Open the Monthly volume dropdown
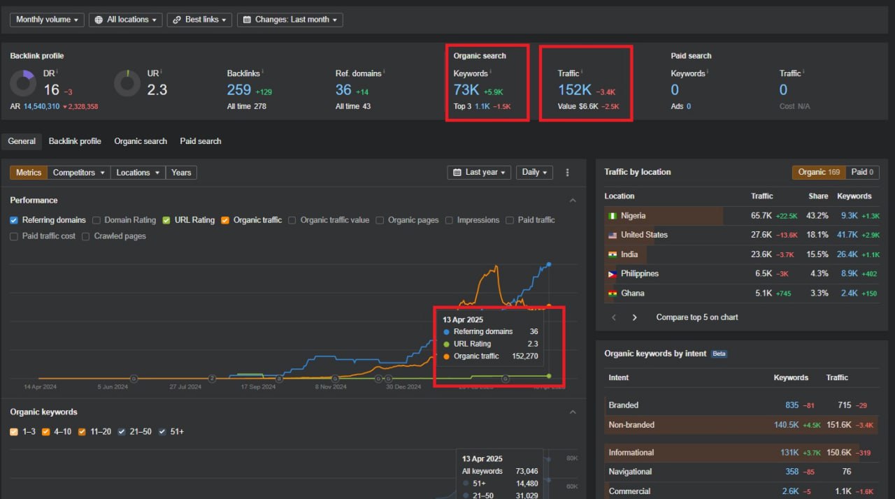Image resolution: width=895 pixels, height=499 pixels. (x=48, y=20)
